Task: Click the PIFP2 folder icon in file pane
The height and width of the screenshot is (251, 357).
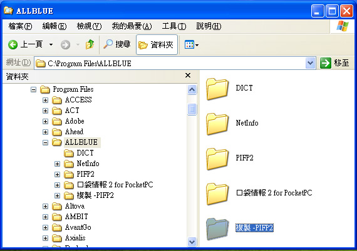Action: coord(217,159)
